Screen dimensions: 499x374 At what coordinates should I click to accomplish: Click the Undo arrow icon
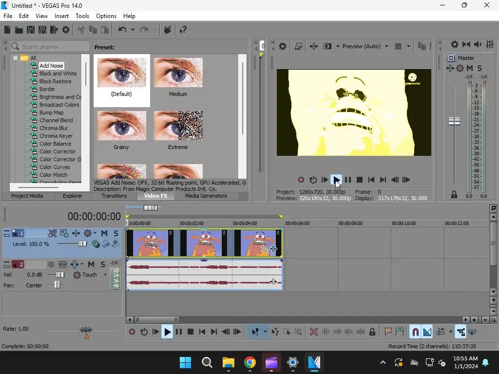tap(122, 30)
